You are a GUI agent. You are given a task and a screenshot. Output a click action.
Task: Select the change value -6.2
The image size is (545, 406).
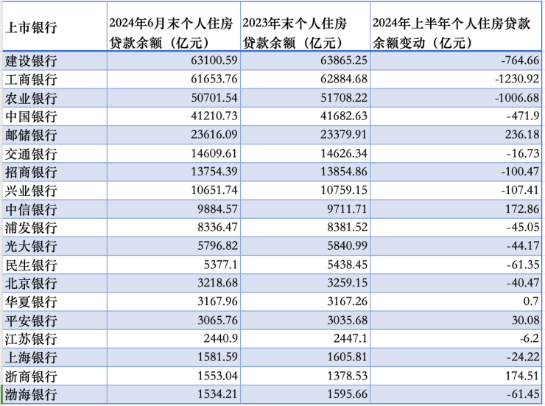coord(530,338)
